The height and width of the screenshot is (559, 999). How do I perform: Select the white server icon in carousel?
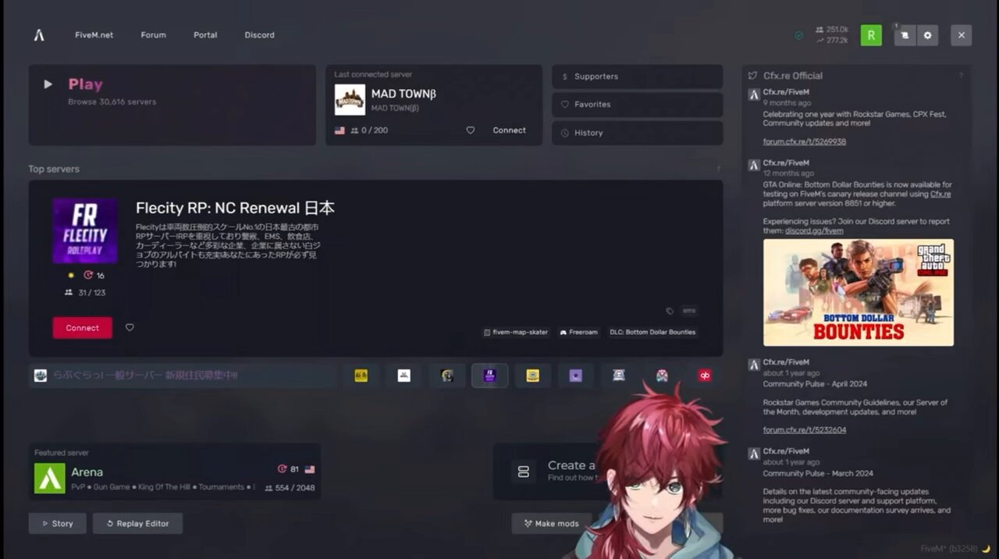coord(404,376)
